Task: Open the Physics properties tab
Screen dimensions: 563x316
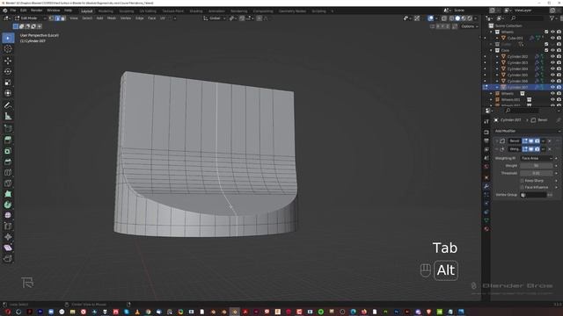Action: point(486,204)
